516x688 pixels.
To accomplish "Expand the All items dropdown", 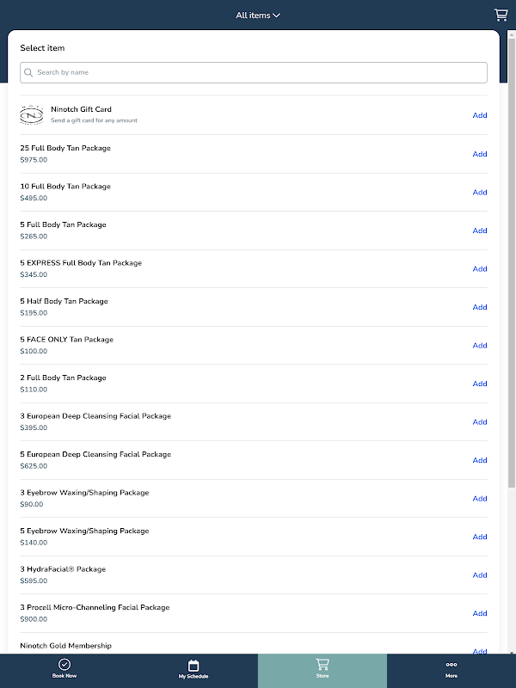I will (258, 15).
